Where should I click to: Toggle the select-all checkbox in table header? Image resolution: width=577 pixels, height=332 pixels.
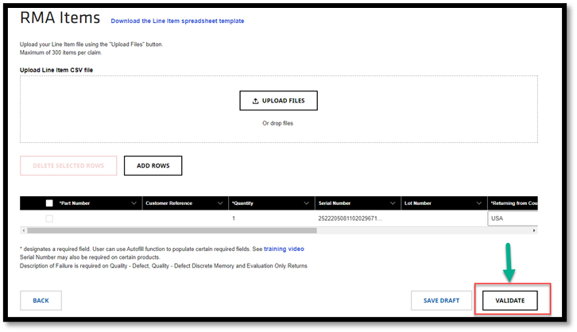click(x=49, y=203)
